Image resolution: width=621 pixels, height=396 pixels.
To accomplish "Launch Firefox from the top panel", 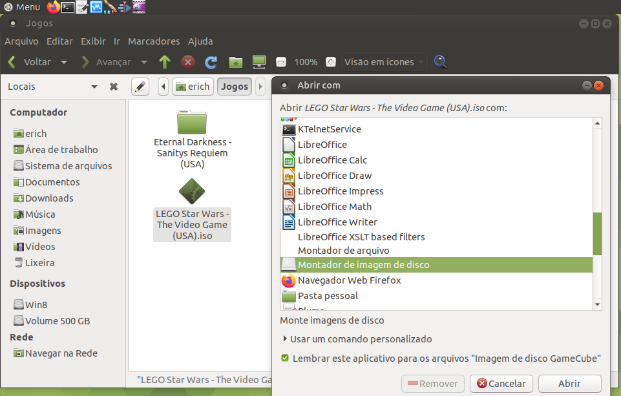I will (54, 6).
